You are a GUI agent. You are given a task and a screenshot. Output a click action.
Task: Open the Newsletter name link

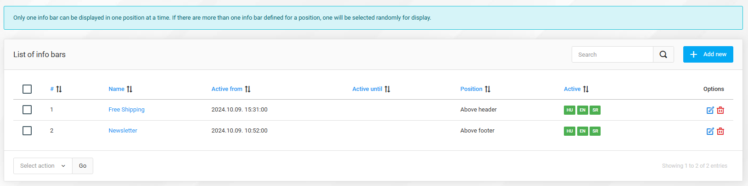tap(123, 131)
